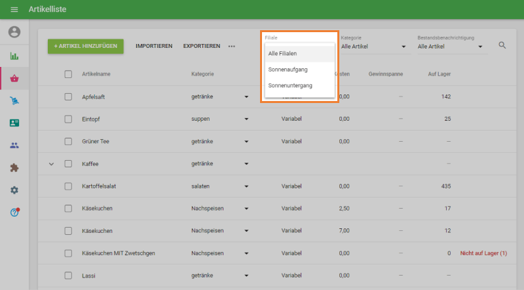This screenshot has height=290, width=524.
Task: Choose Sonnenaufgang from the Filiale list
Action: pyautogui.click(x=288, y=69)
